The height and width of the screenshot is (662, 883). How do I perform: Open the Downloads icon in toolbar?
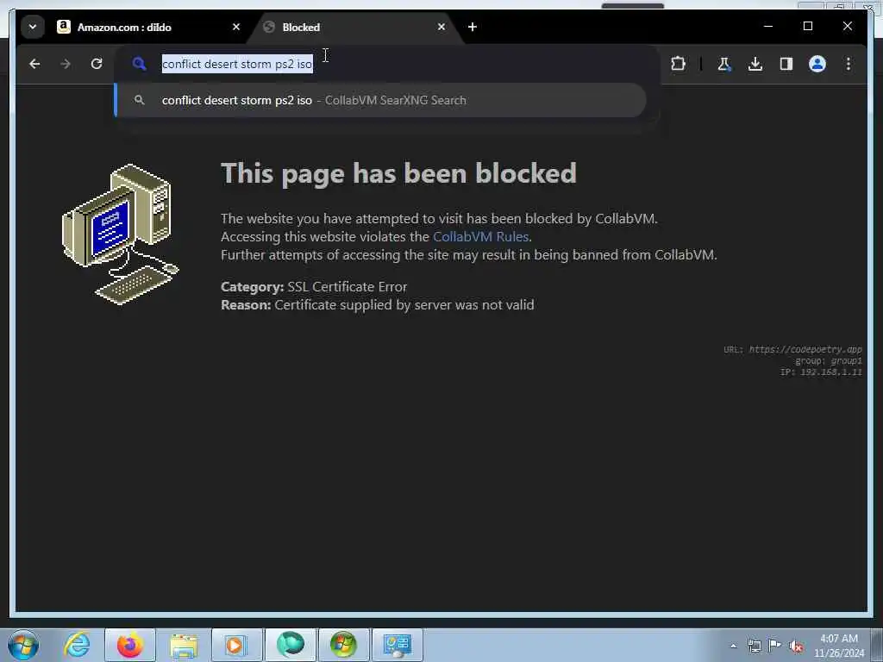755,64
